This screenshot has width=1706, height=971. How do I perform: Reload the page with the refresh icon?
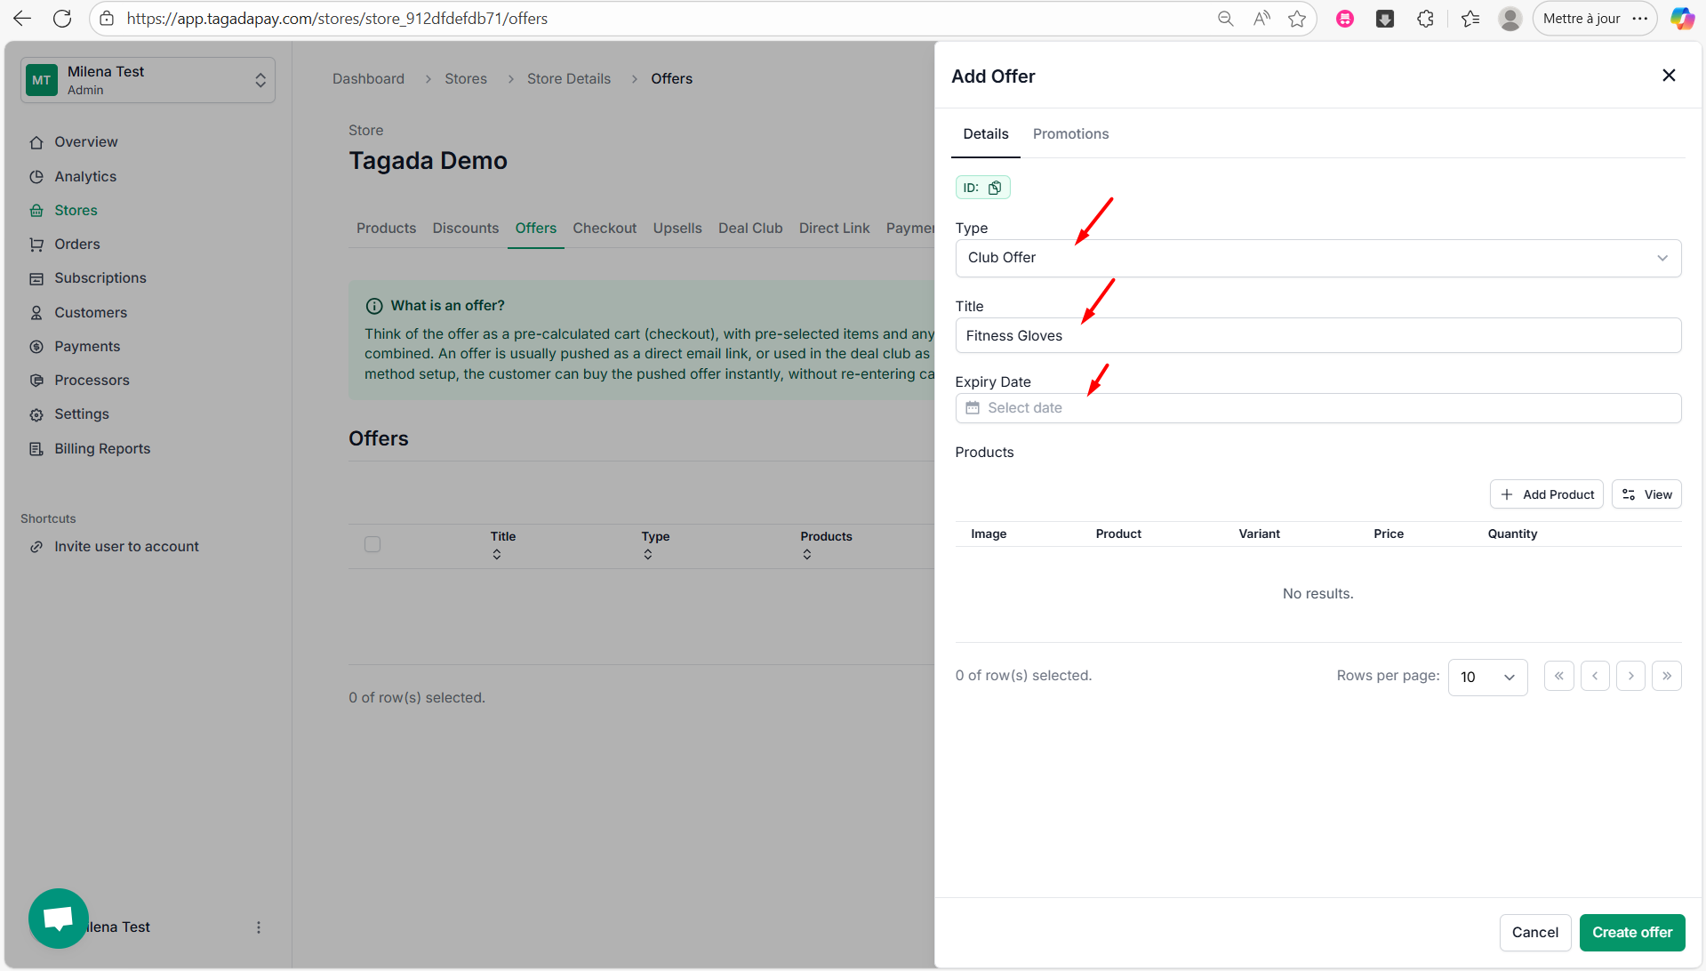[x=62, y=19]
